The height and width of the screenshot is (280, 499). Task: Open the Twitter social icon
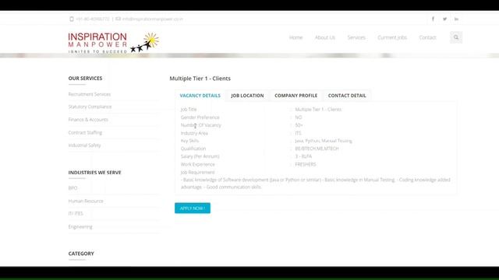pos(444,19)
